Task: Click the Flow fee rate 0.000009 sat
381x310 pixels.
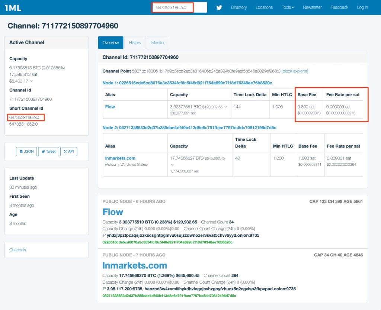Action: click(x=338, y=107)
